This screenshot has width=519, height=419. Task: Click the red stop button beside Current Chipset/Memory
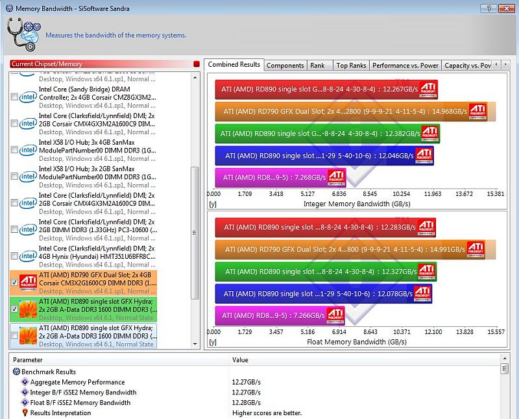pyautogui.click(x=197, y=64)
